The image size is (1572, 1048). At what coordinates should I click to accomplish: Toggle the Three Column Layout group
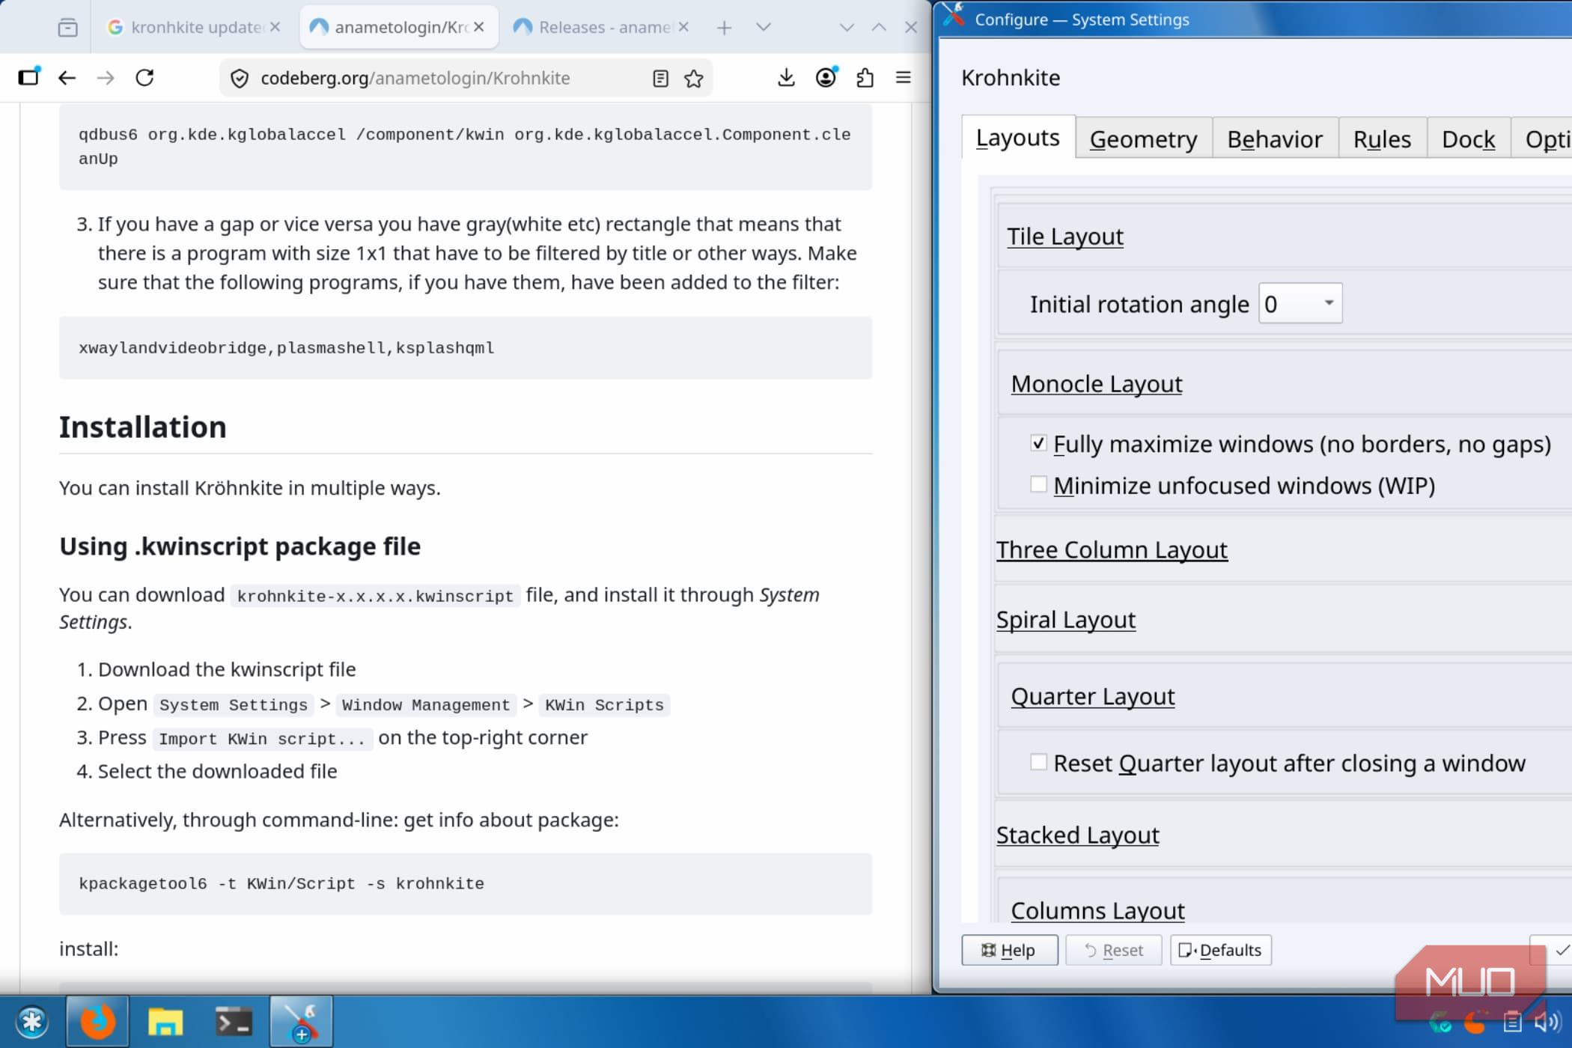pos(1112,550)
